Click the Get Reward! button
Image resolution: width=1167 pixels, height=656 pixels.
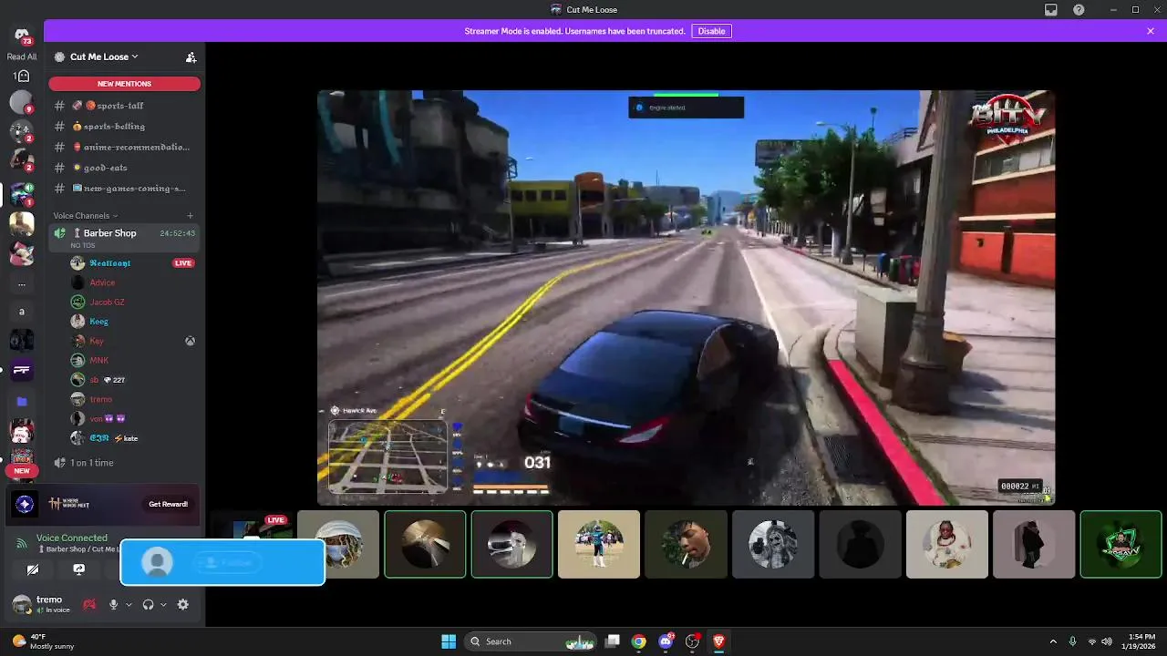tap(169, 504)
